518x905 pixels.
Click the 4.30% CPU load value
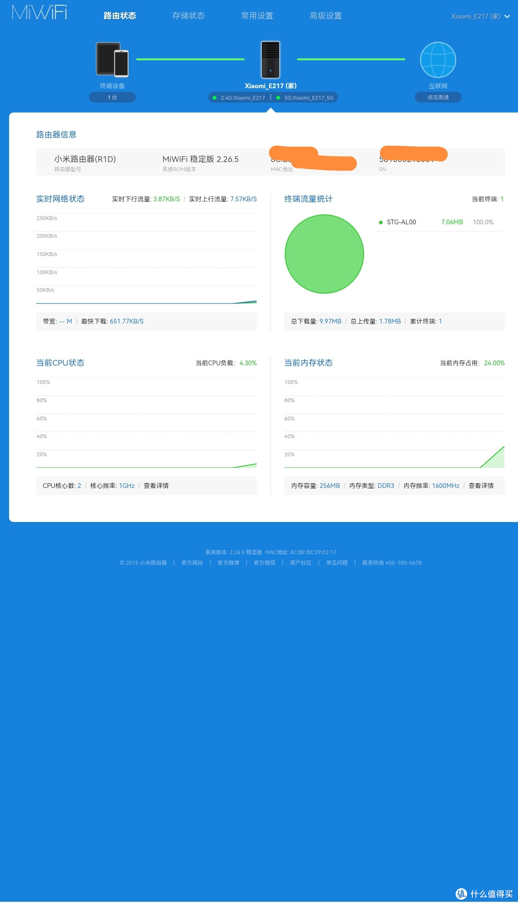[x=248, y=363]
